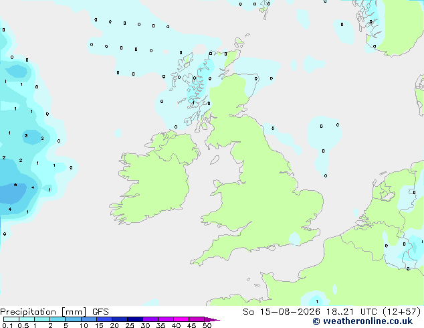Click the above-50 mm arrow tip on legend
This screenshot has height=328, width=424.
(212, 319)
